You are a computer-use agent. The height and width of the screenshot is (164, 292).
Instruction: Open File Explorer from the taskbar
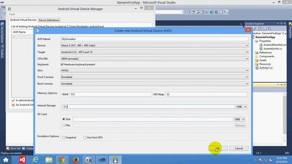pos(49,160)
